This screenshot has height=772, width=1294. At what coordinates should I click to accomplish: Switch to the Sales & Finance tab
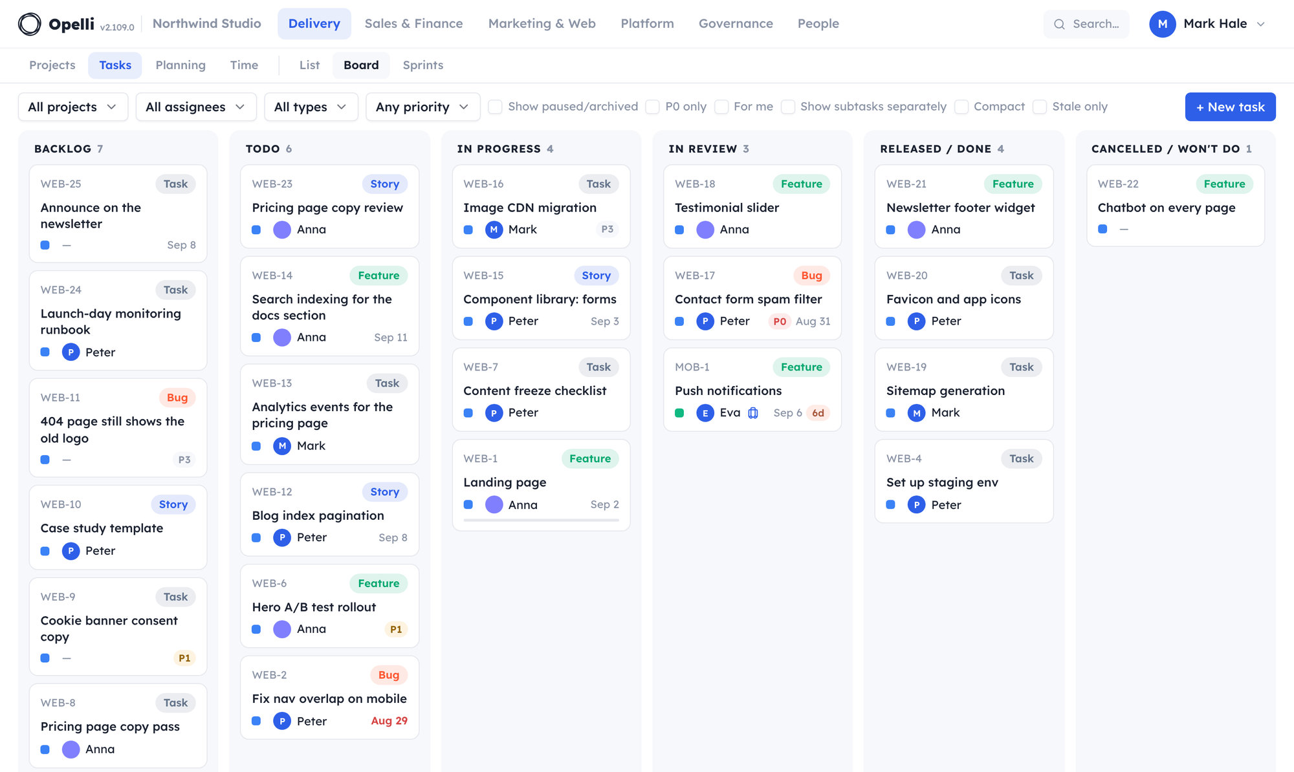(413, 24)
